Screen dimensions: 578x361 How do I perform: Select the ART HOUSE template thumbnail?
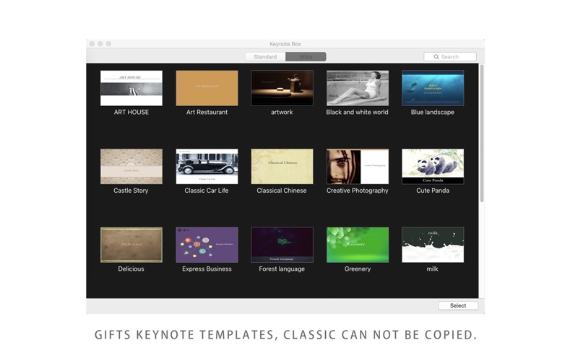131,88
